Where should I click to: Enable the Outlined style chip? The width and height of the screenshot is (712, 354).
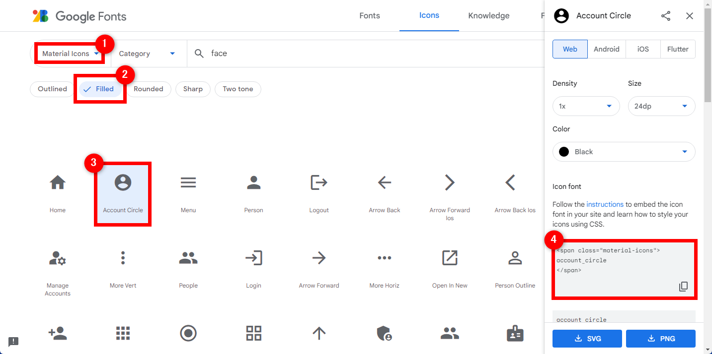(x=52, y=89)
